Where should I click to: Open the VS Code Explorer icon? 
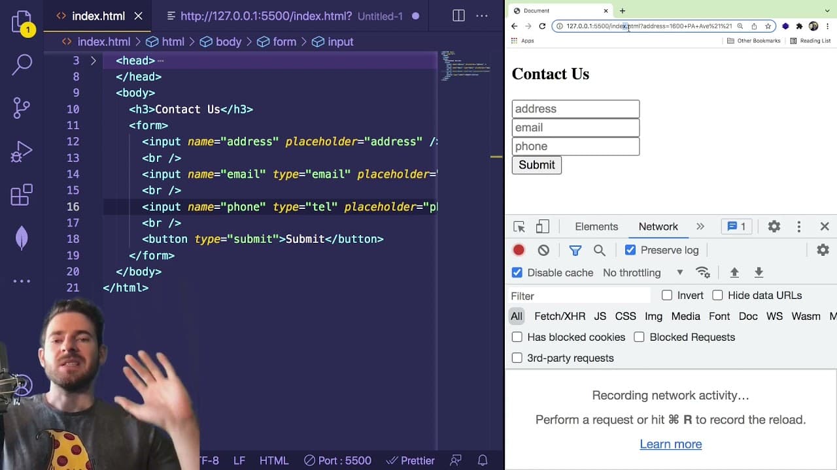(x=22, y=21)
